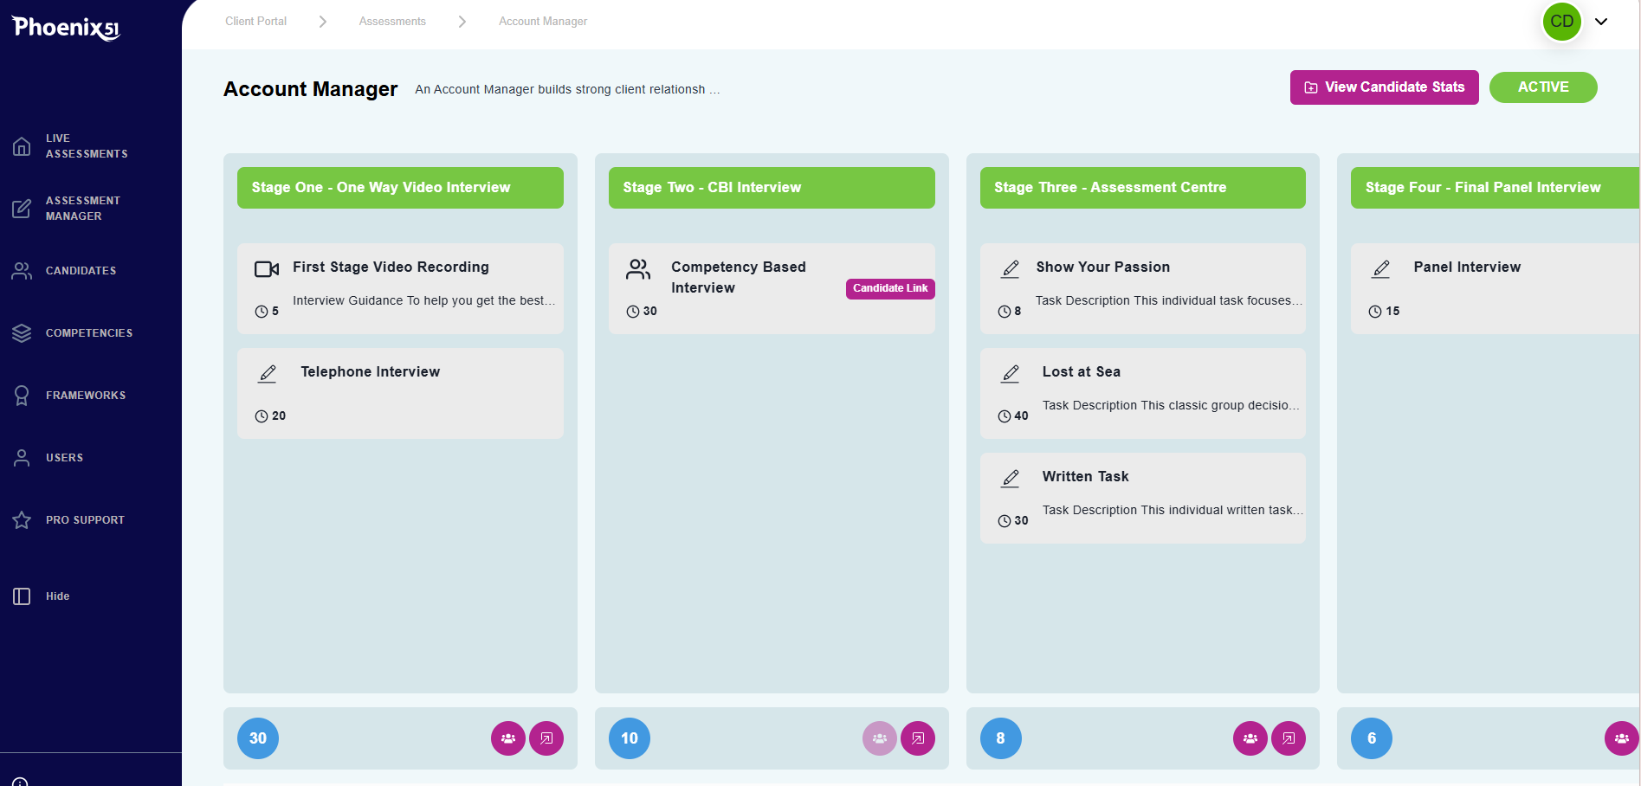Image resolution: width=1641 pixels, height=786 pixels.
Task: Click pencil icon on Panel Interview card
Action: tap(1381, 269)
